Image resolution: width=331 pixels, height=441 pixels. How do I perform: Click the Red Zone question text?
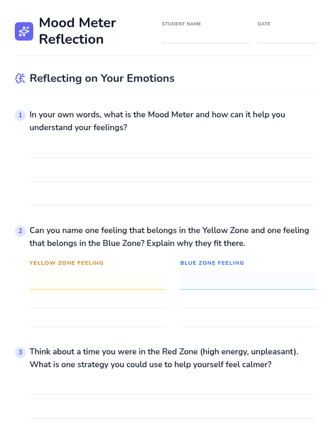164,358
